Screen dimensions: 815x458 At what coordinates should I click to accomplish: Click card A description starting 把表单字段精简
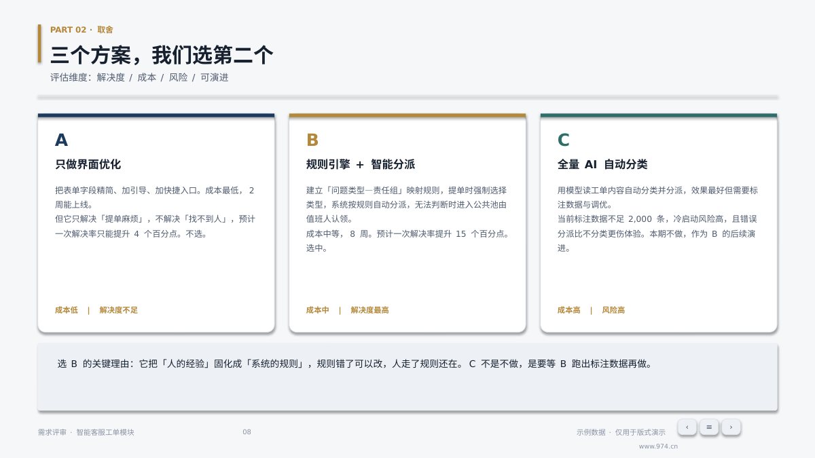(x=155, y=212)
